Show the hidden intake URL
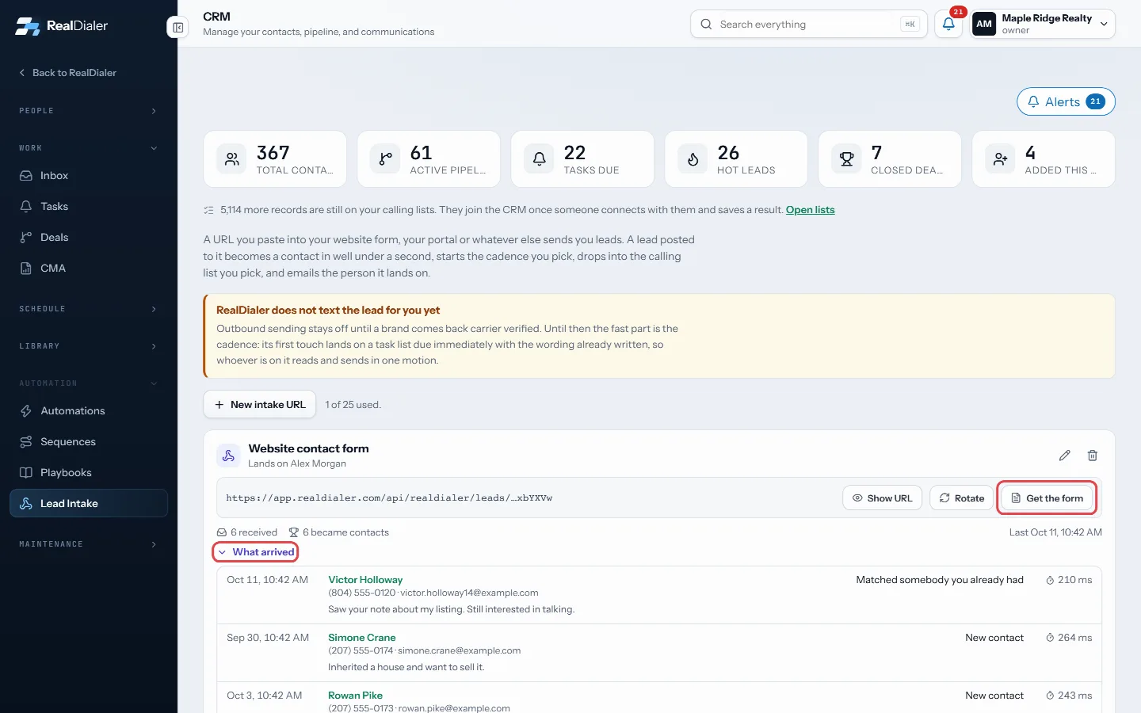Viewport: 1141px width, 713px height. (882, 498)
